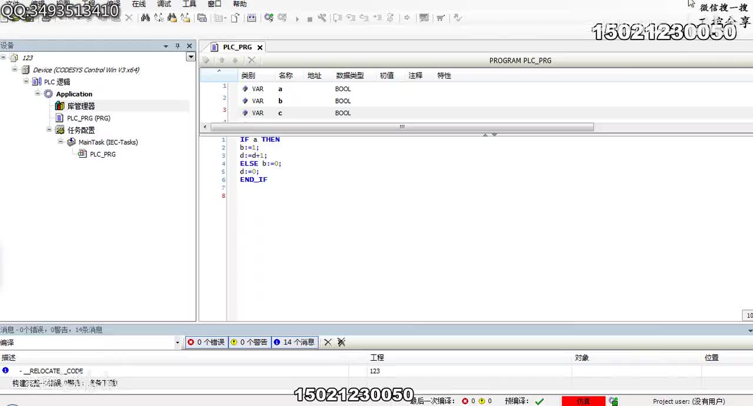
Task: Collapse the Application node
Action: (38, 94)
